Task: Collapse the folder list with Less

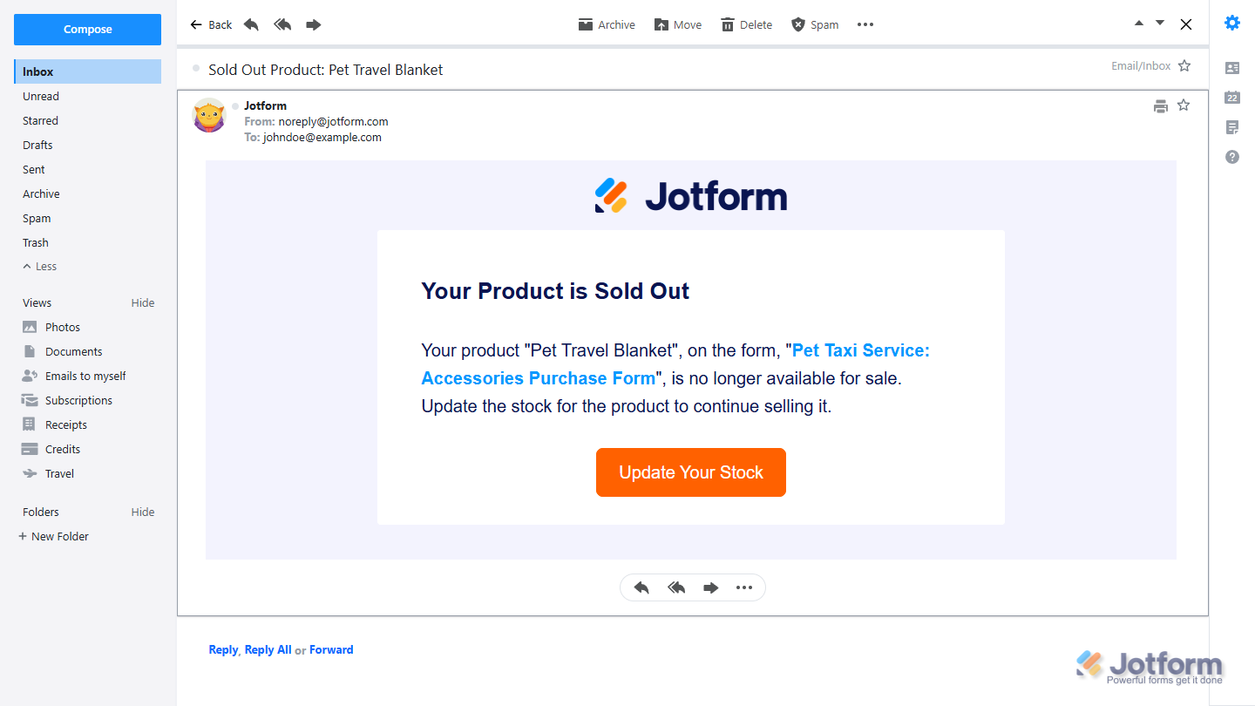Action: 39,267
